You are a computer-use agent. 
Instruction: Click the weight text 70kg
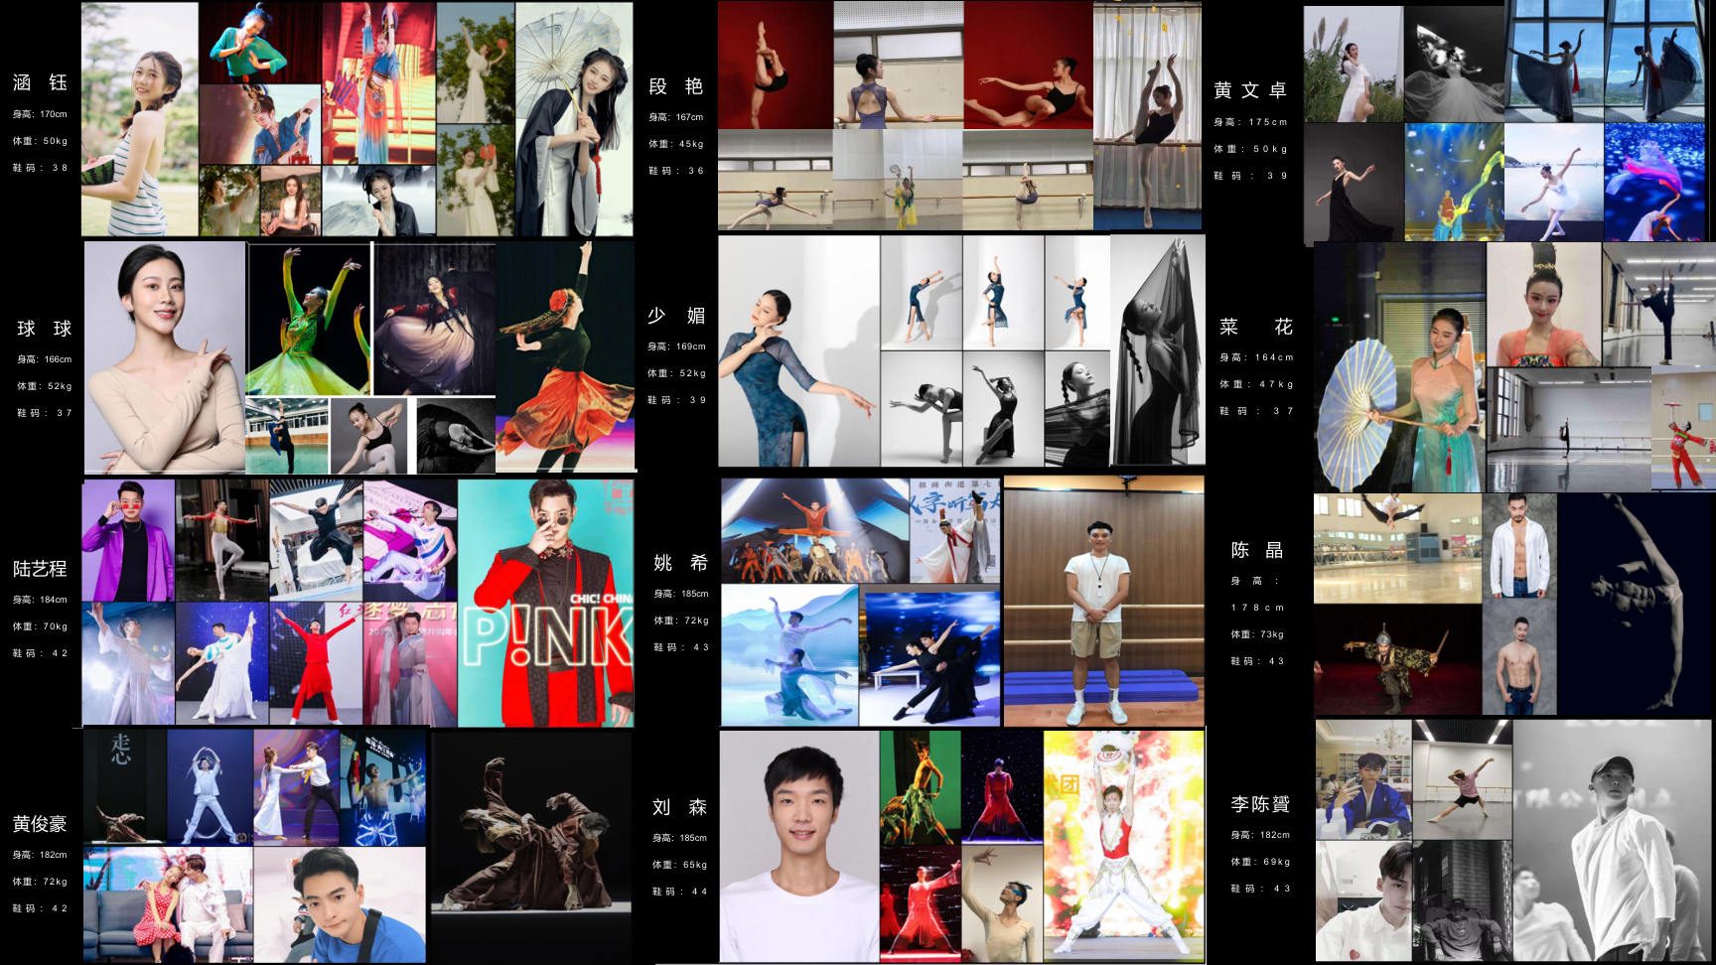pyautogui.click(x=55, y=626)
